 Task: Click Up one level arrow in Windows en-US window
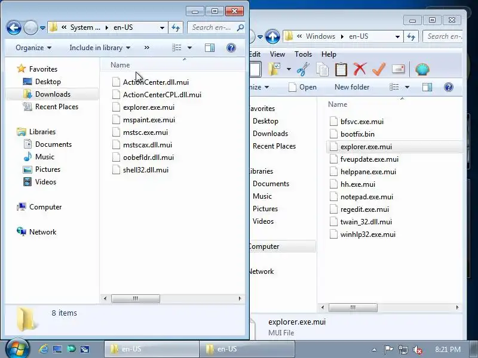click(272, 36)
